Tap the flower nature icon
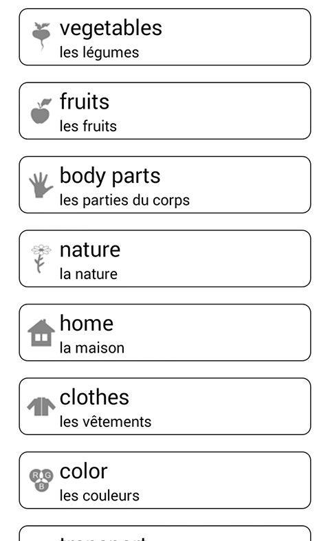330x541 pixels. 41,258
